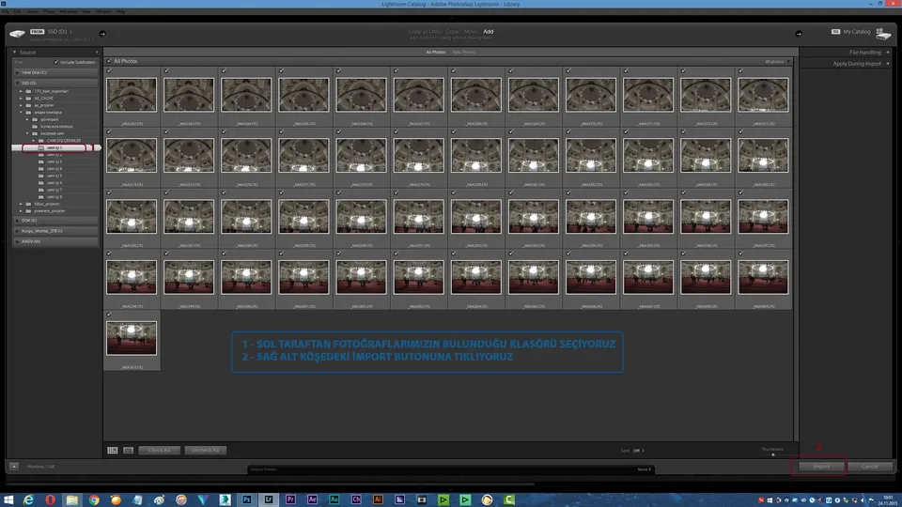Image resolution: width=902 pixels, height=507 pixels.
Task: Uncheck the last photo in row one
Action: 741,70
